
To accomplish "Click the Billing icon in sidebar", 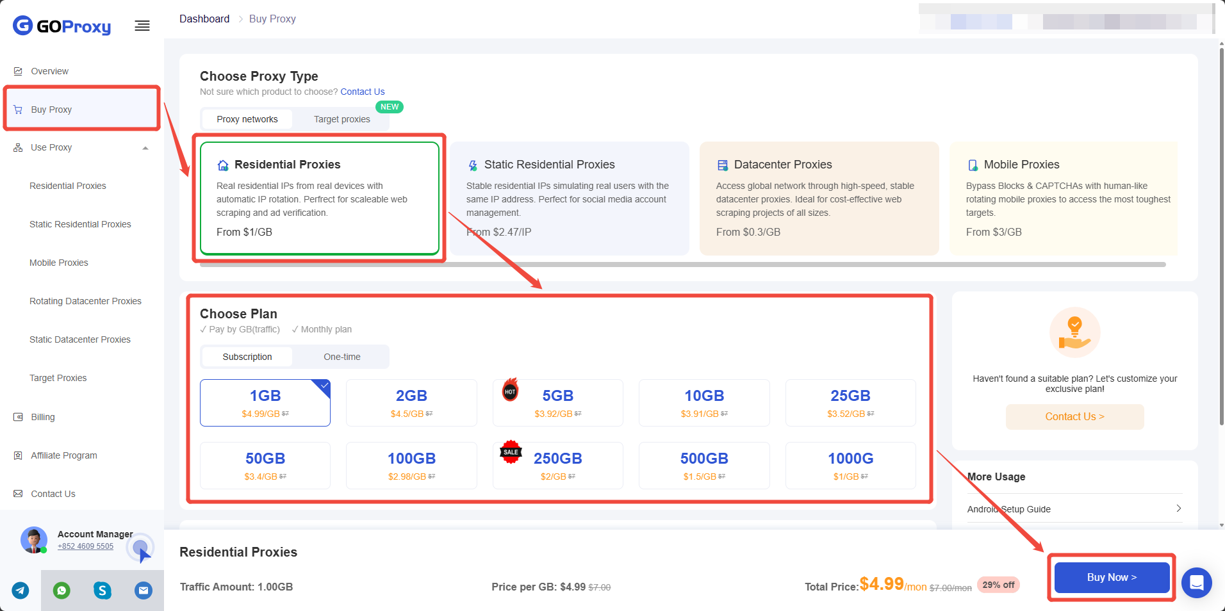I will (x=18, y=417).
